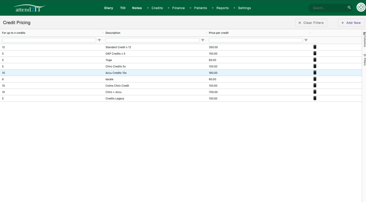Open the Notes menu item
The height and width of the screenshot is (202, 366).
coord(137,8)
